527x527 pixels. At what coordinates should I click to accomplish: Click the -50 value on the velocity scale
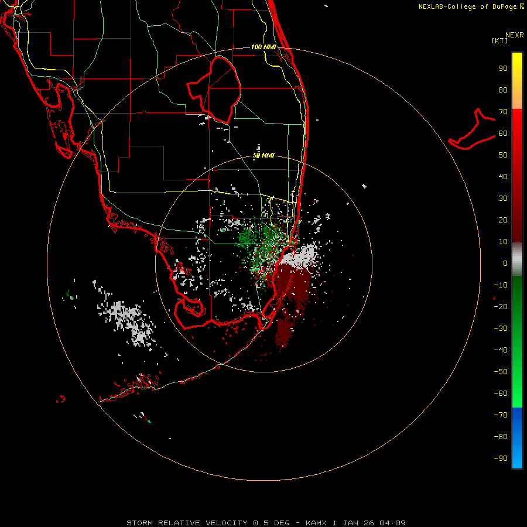(501, 372)
